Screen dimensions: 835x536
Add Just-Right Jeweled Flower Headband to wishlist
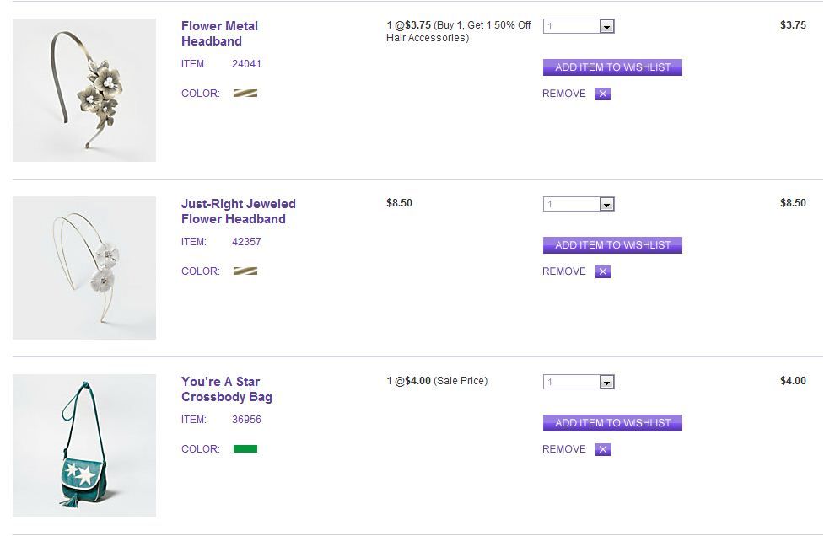pos(612,245)
